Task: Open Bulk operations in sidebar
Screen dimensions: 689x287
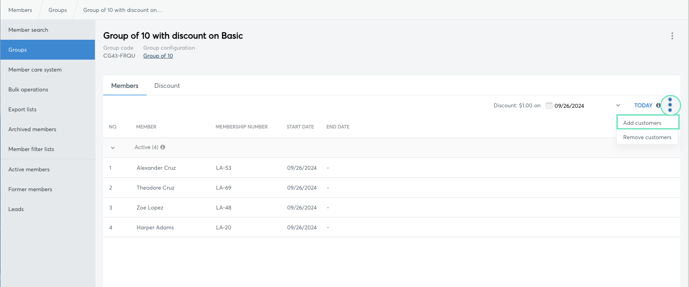Action: point(48,89)
